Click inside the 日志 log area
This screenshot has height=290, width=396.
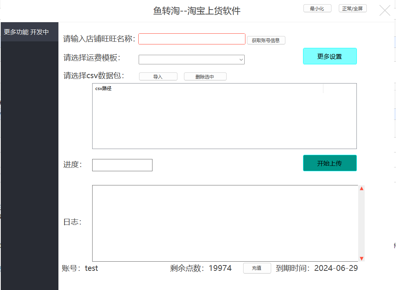tap(225, 223)
